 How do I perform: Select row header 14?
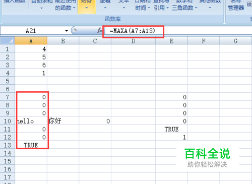click(x=8, y=153)
